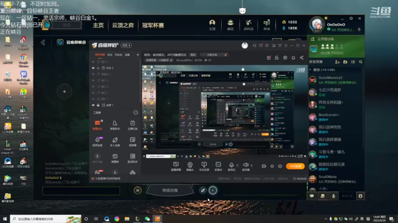Image resolution: width=398 pixels, height=223 pixels.
Task: Click the lock icon in Douyu header row
Action: 277,57
